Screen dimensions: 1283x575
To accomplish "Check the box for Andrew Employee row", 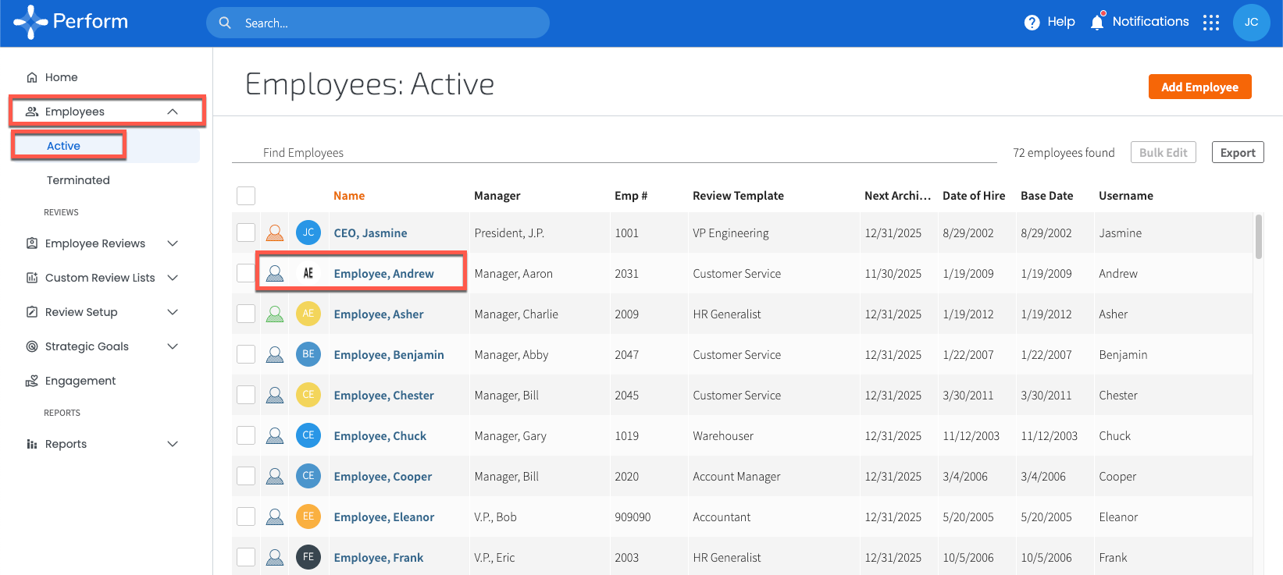I will point(246,274).
